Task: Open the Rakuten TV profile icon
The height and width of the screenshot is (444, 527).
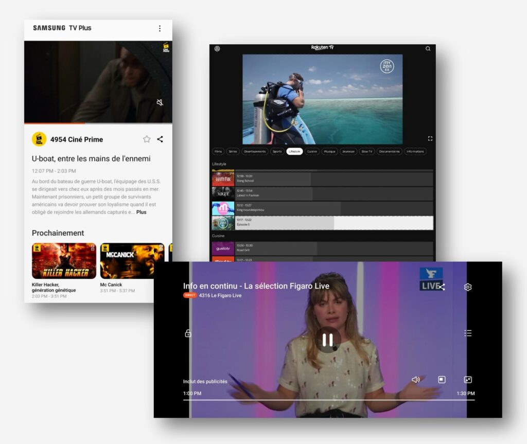Action: [217, 49]
